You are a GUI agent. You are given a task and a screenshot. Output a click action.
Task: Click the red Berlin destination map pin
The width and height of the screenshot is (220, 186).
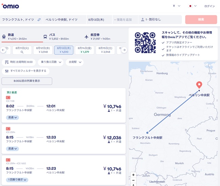coord(199,85)
